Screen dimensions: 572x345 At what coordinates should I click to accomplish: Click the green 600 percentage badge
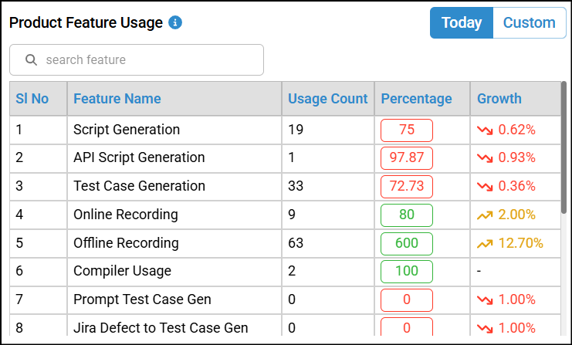click(x=407, y=243)
